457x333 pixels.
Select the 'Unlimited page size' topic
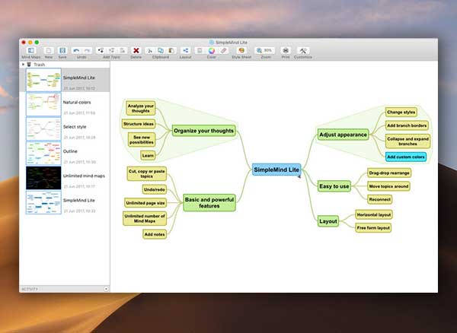[145, 203]
